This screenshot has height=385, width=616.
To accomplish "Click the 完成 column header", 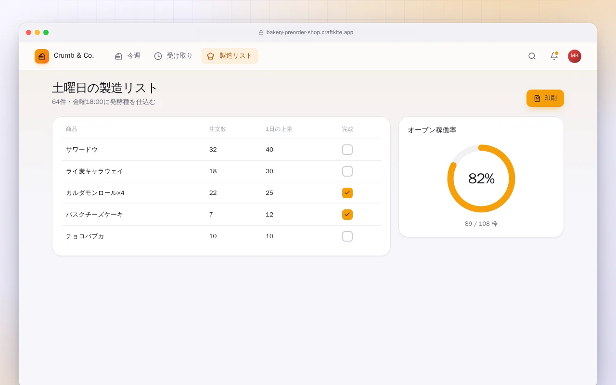I will 347,129.
